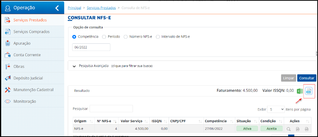Click the last document icon in Ações
The width and height of the screenshot is (318, 137).
(307, 129)
